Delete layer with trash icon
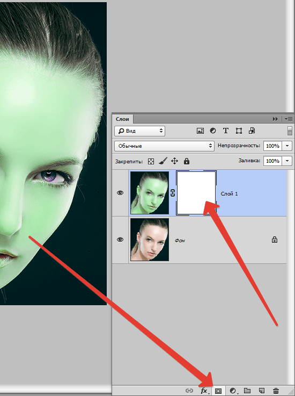The width and height of the screenshot is (295, 396). 276,391
